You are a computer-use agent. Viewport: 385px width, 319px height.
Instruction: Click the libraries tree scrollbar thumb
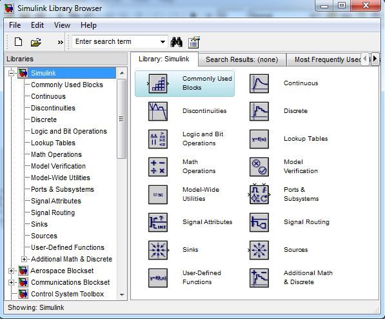121,119
